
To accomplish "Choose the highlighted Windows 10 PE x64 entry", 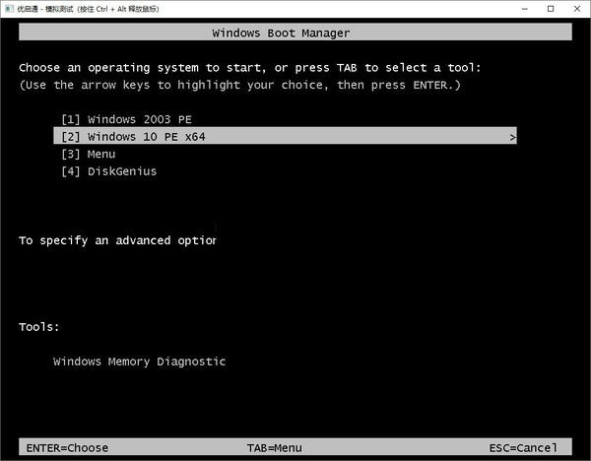I will point(285,137).
